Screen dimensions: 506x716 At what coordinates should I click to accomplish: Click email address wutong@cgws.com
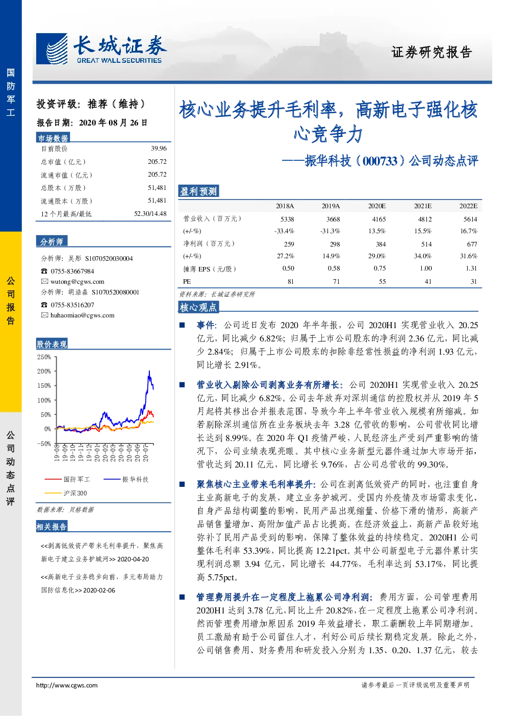click(x=77, y=281)
